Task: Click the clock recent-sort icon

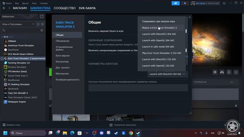Action: pyautogui.click(x=38, y=24)
